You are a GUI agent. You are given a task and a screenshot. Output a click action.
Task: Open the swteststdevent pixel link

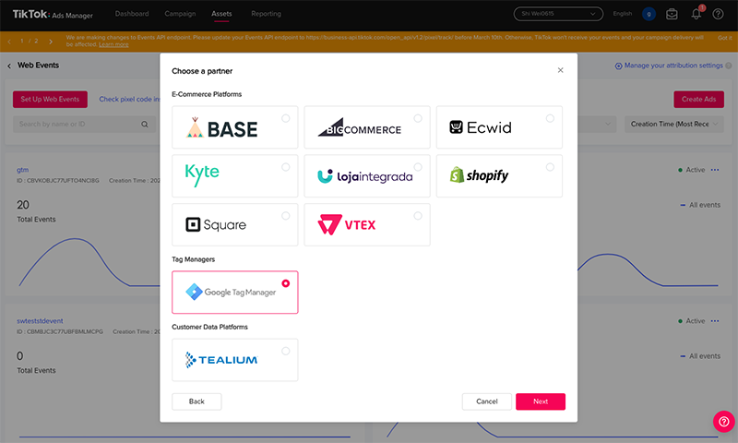(40, 320)
